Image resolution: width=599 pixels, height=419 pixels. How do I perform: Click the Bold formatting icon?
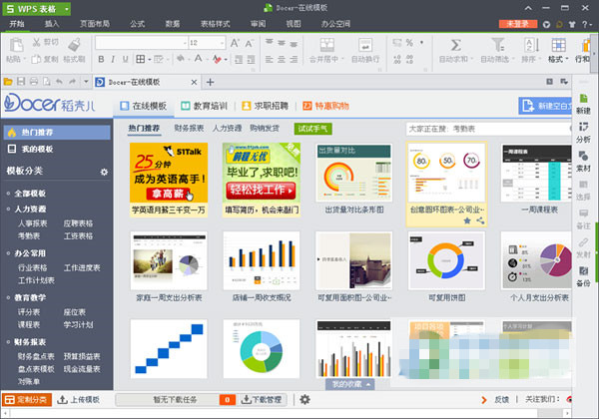pos(102,58)
